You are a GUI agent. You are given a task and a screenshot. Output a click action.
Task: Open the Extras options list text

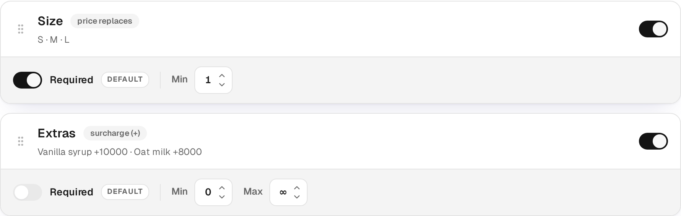pyautogui.click(x=120, y=152)
